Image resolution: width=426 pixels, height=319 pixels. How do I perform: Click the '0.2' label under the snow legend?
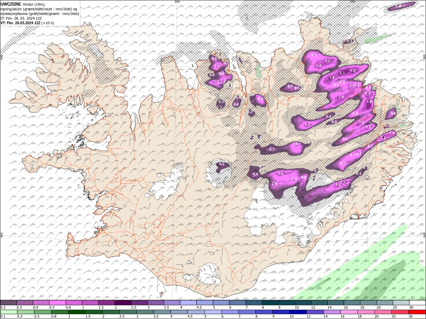[3, 307]
